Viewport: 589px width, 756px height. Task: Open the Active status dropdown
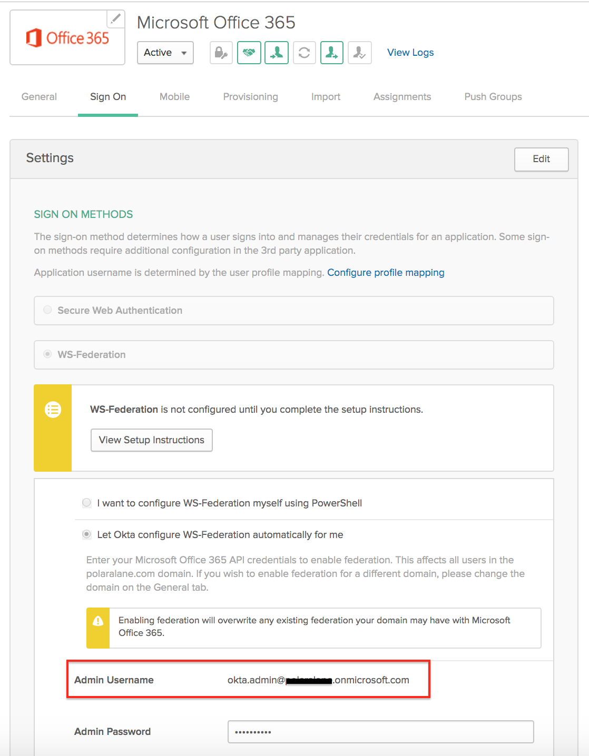165,53
